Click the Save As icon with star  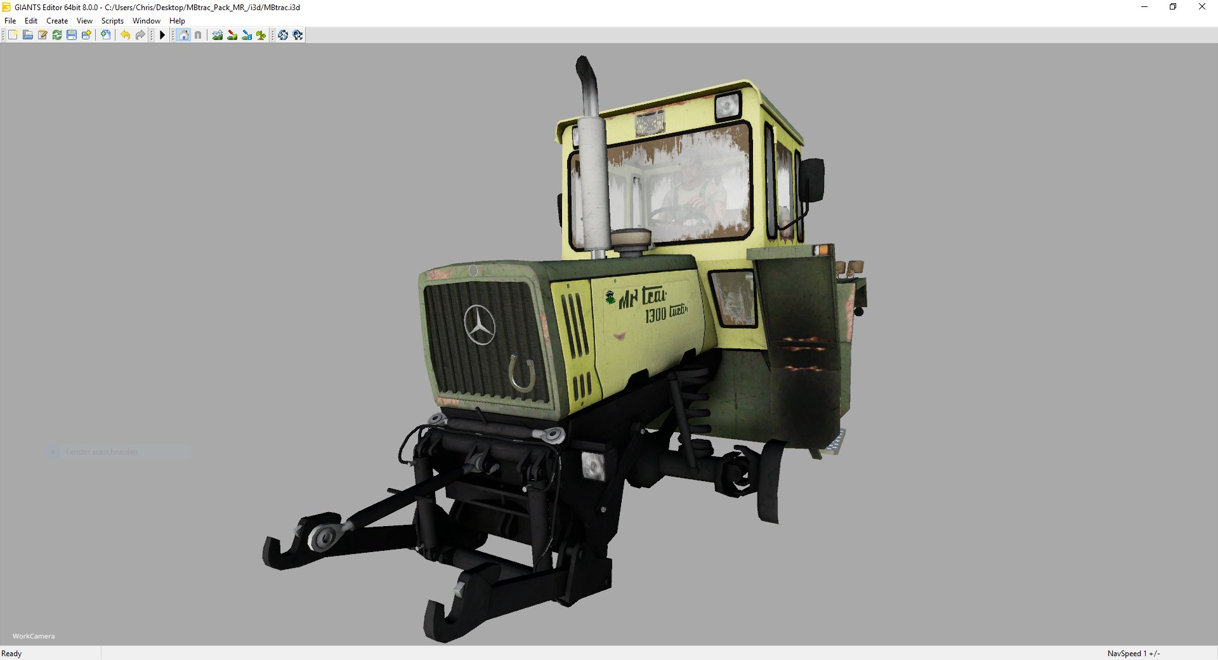[86, 35]
